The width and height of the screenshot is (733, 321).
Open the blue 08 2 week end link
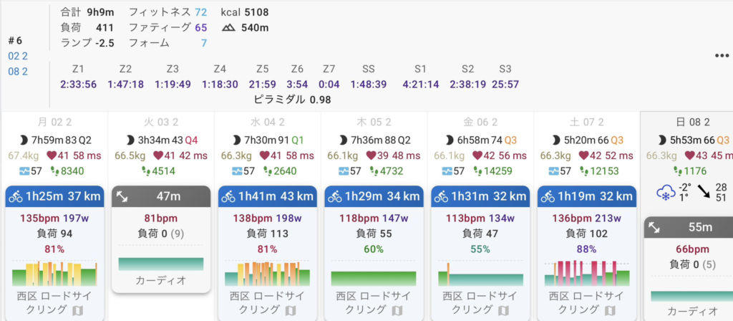click(x=18, y=70)
